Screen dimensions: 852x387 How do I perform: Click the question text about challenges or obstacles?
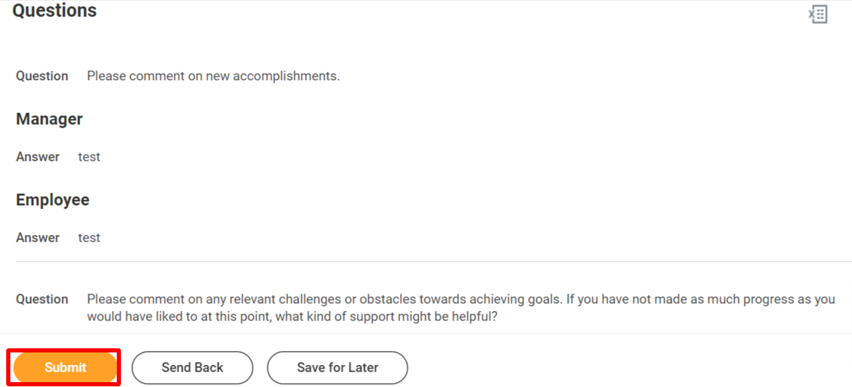coord(461,308)
